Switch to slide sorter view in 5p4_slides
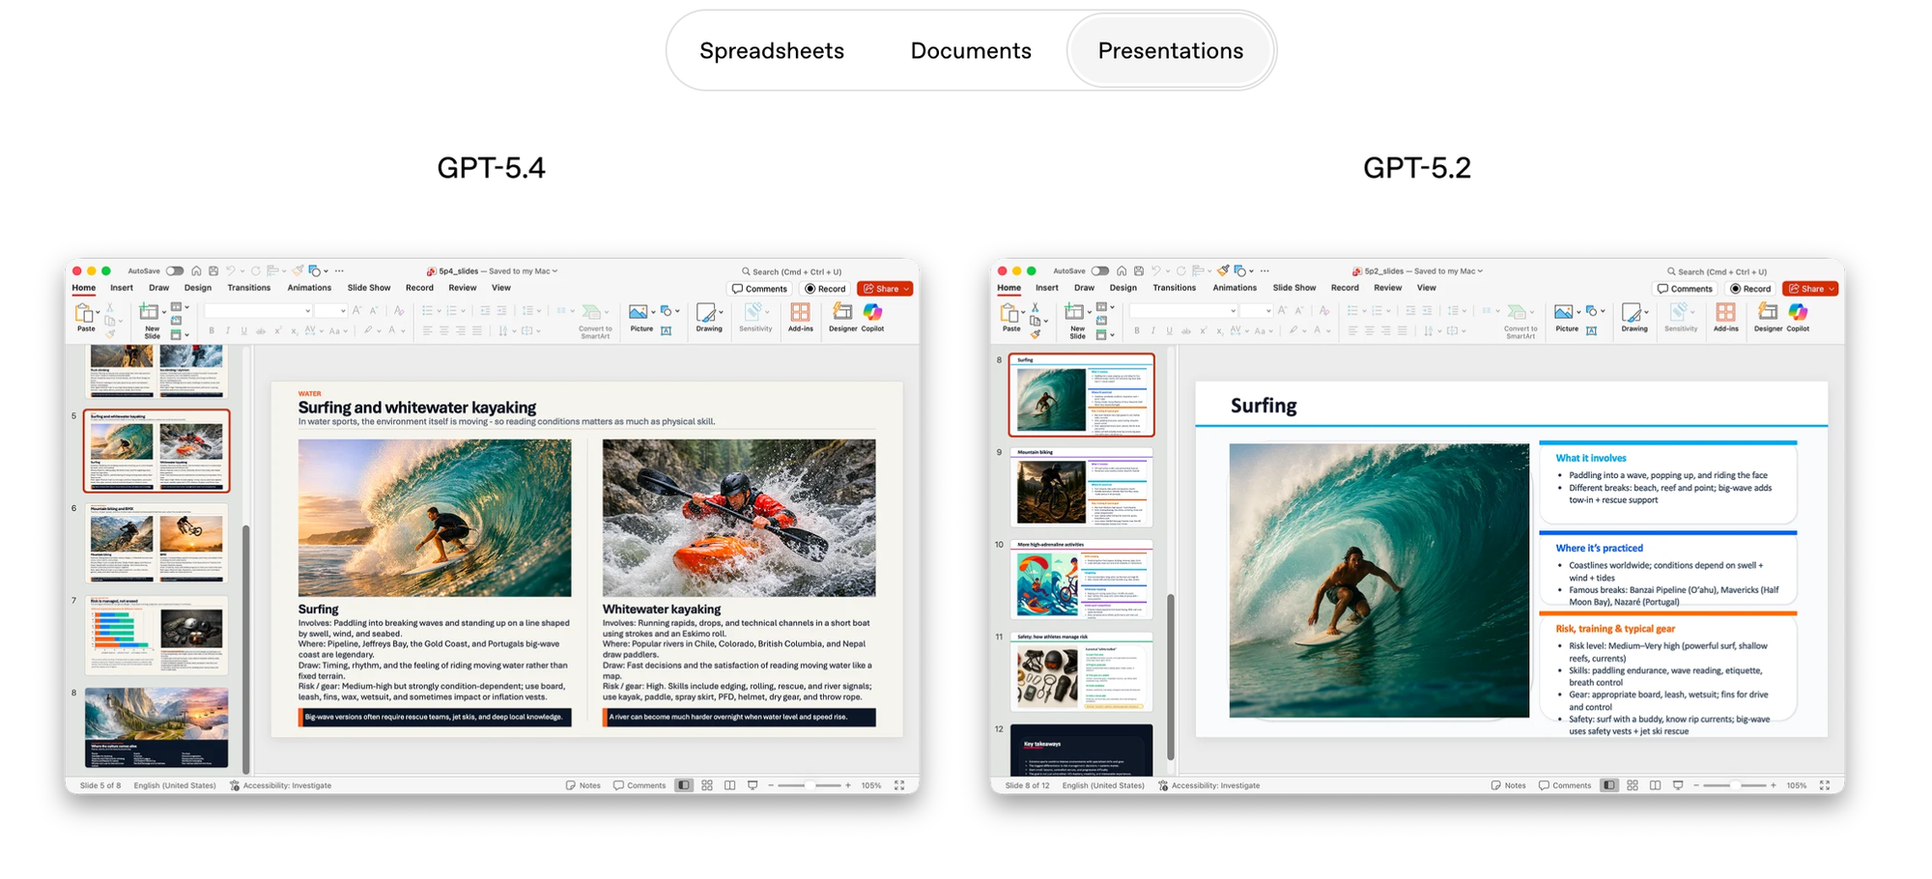 (x=707, y=785)
